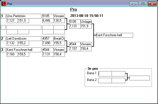This screenshot has height=104, width=158.
Task: Click the underlined Pro heading
Action: click(74, 10)
